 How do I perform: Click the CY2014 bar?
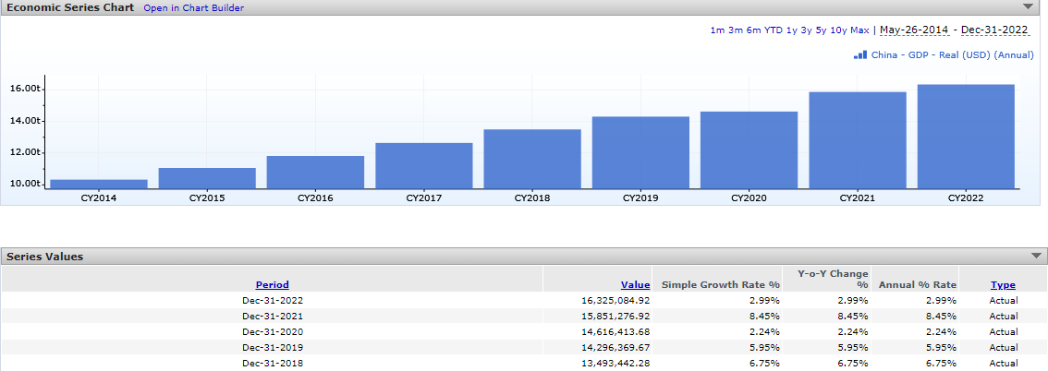tap(98, 185)
